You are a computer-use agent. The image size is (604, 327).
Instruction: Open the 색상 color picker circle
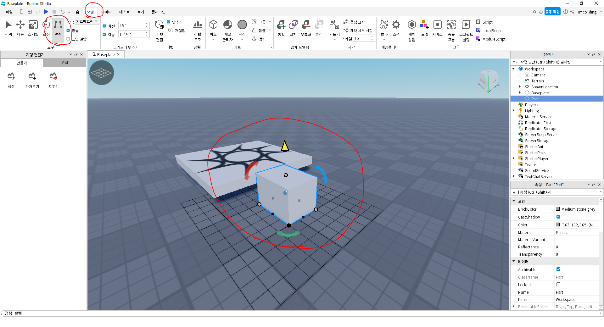pyautogui.click(x=242, y=25)
